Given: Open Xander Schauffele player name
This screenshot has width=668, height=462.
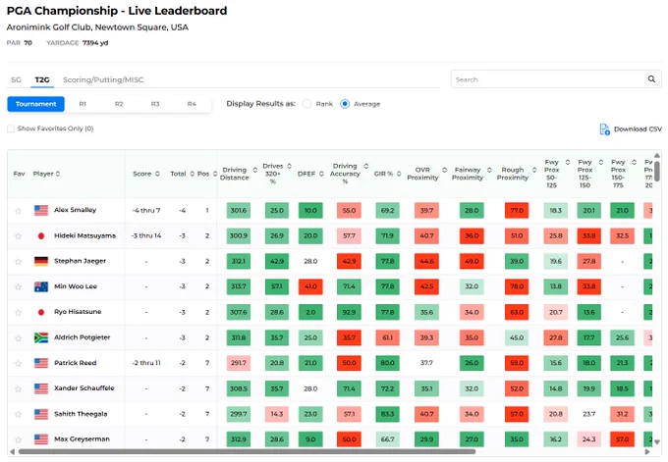Looking at the screenshot, I should [83, 388].
